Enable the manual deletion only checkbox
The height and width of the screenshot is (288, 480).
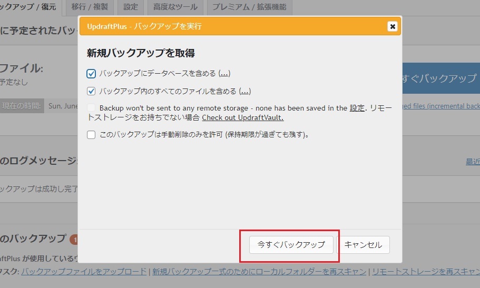point(91,135)
